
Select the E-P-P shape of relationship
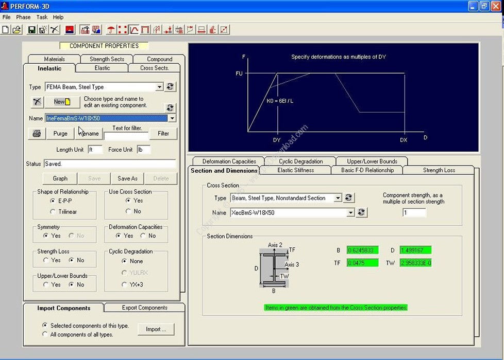[x=53, y=201]
